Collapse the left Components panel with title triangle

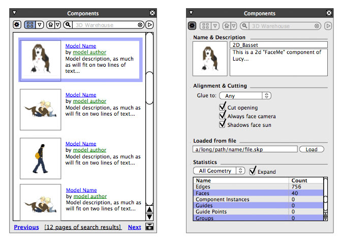[x=14, y=13]
